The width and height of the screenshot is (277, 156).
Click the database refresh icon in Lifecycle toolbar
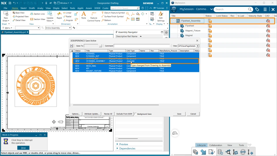220,152
